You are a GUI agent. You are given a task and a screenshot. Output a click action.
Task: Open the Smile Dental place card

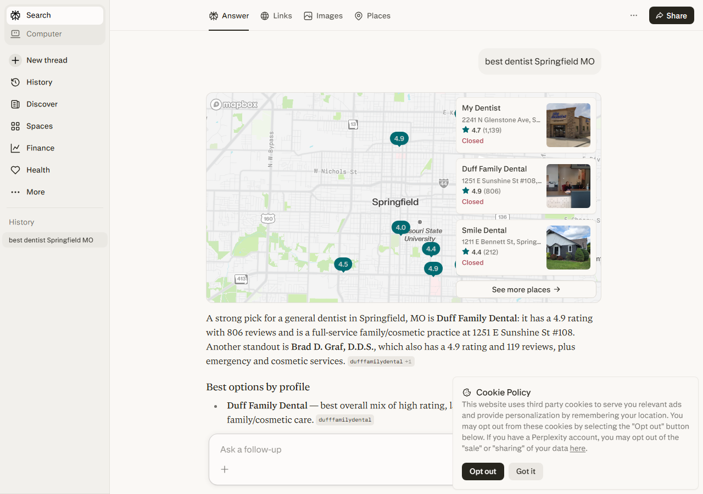pos(526,247)
